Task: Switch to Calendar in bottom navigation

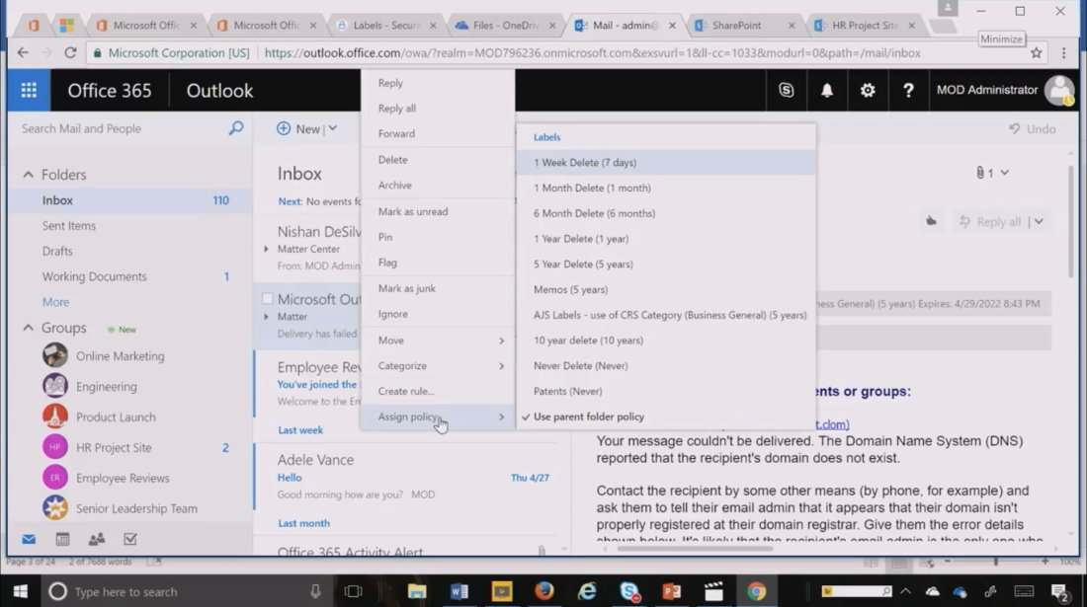Action: [62, 539]
